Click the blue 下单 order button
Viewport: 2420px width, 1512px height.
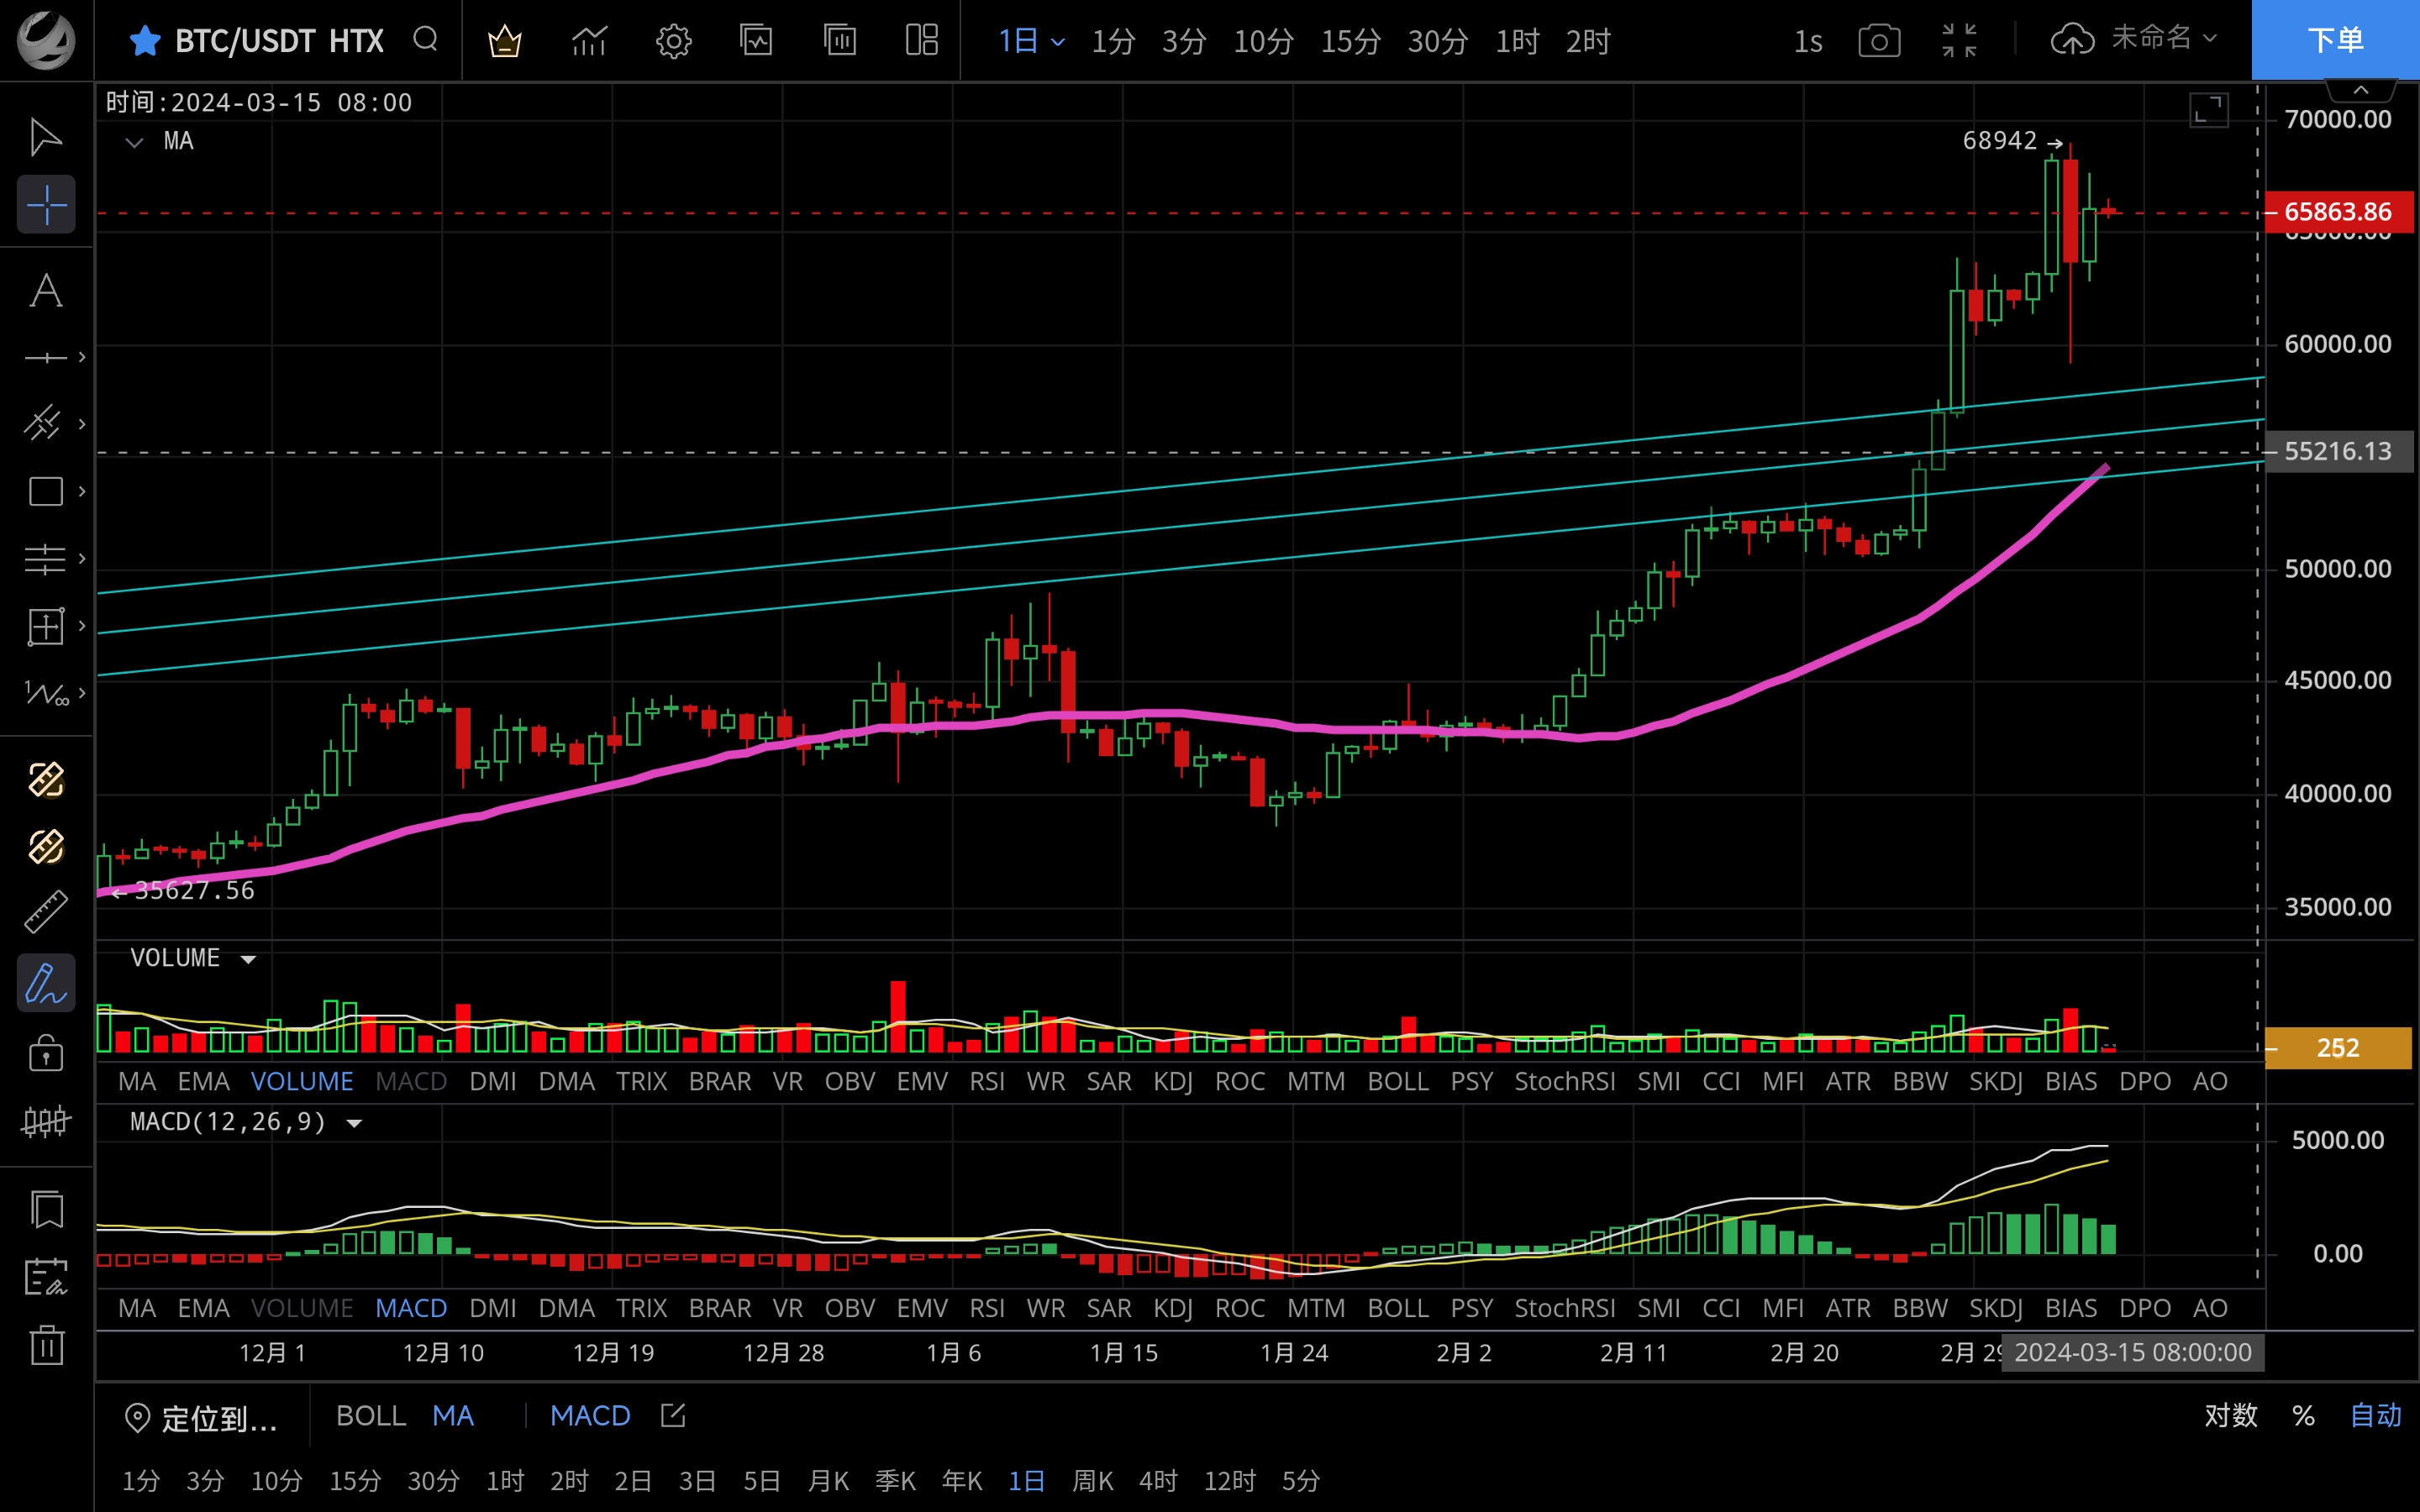[2334, 40]
